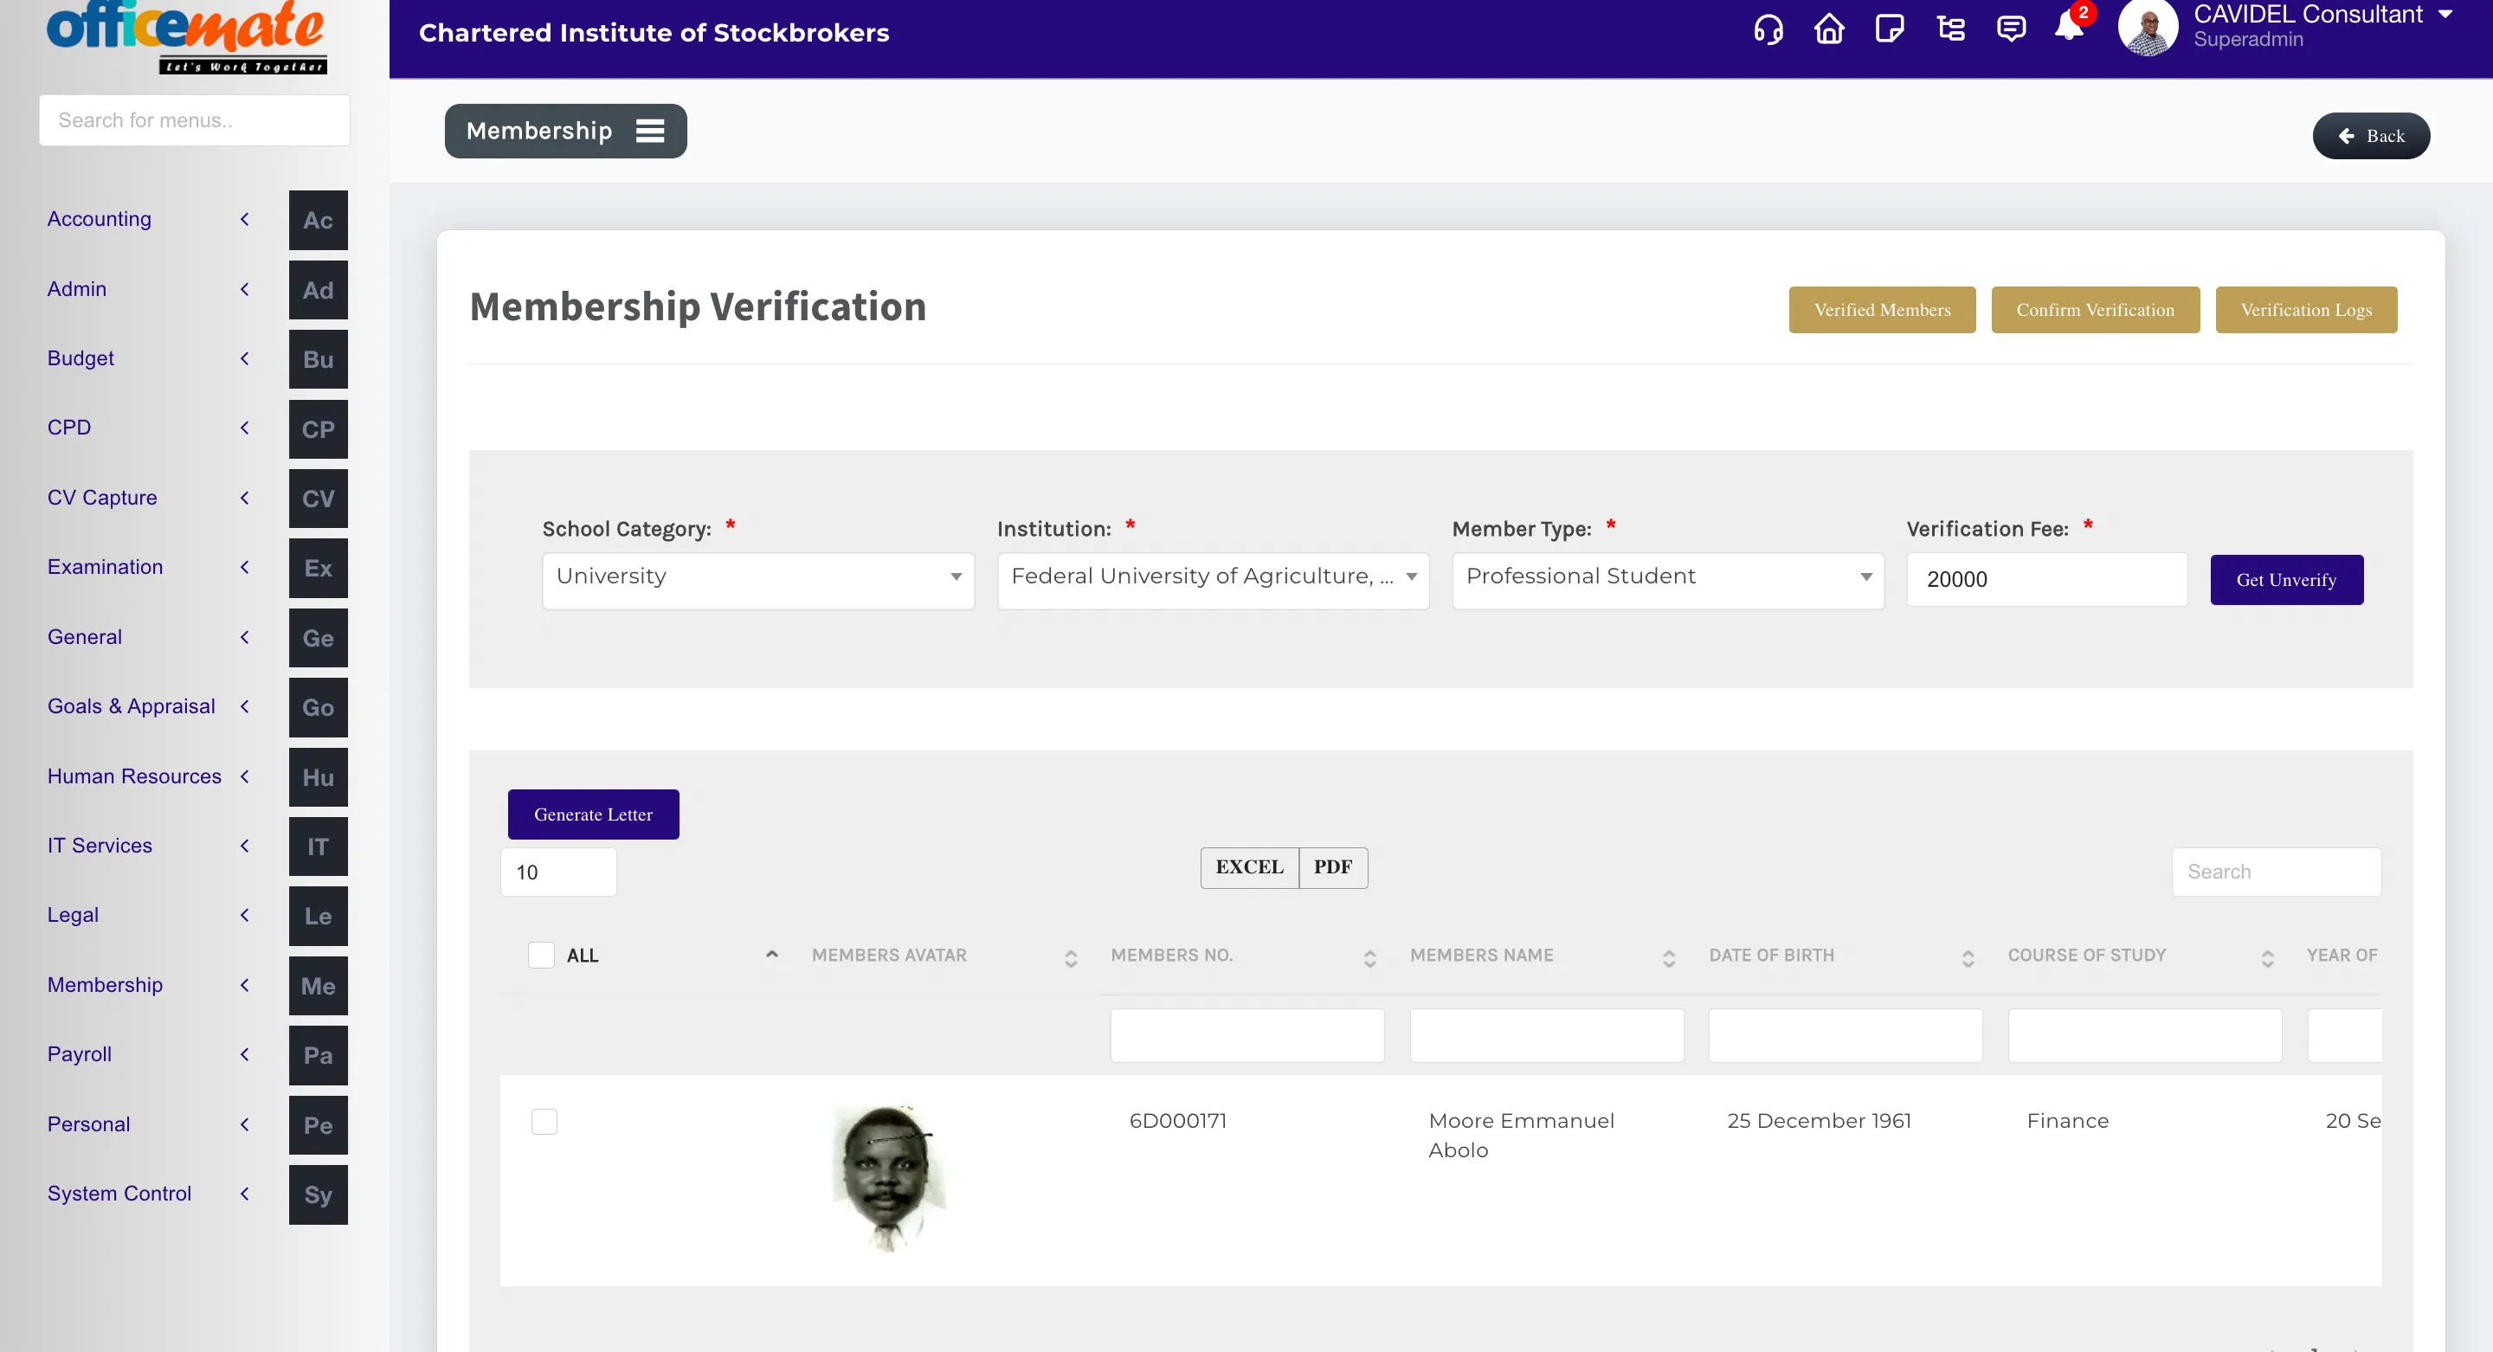Click the Pe personal tile
The image size is (2493, 1352).
319,1126
